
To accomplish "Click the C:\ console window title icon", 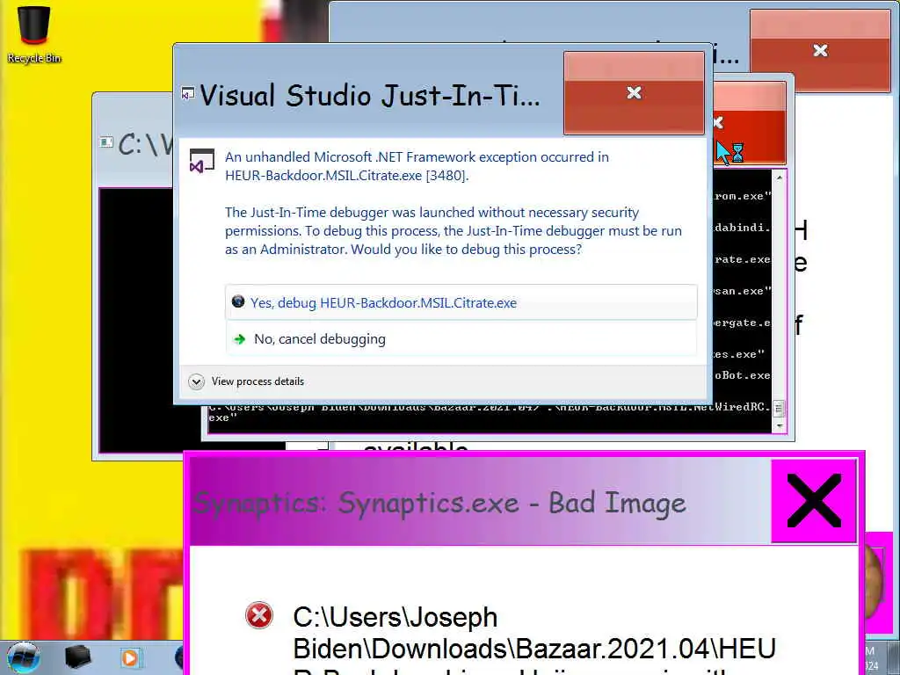I will point(106,142).
